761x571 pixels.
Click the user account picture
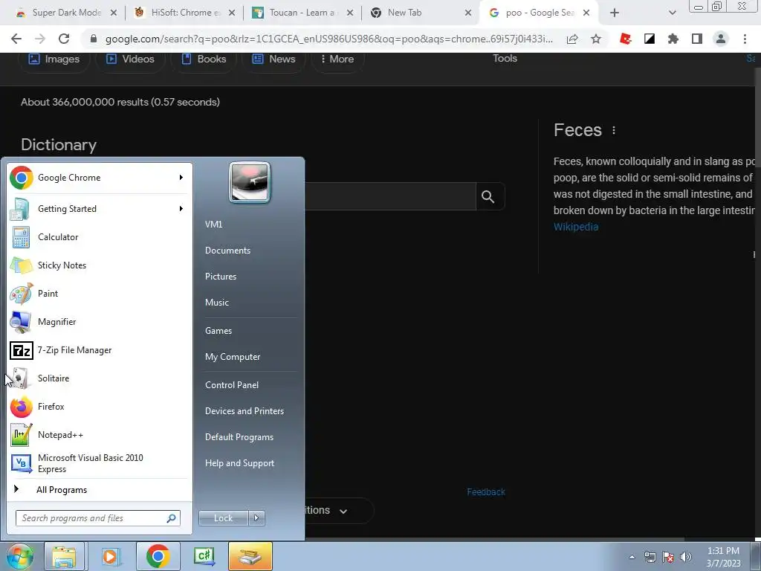250,183
